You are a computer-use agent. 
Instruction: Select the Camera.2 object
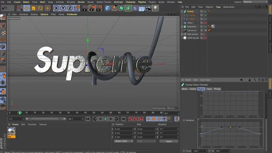click(x=192, y=30)
